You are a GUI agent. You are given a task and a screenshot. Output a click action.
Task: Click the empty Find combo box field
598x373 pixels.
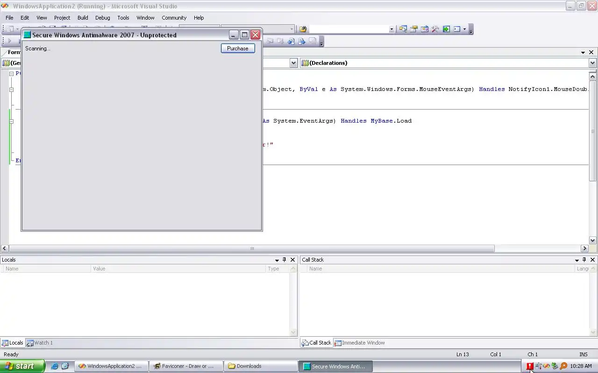pos(349,29)
